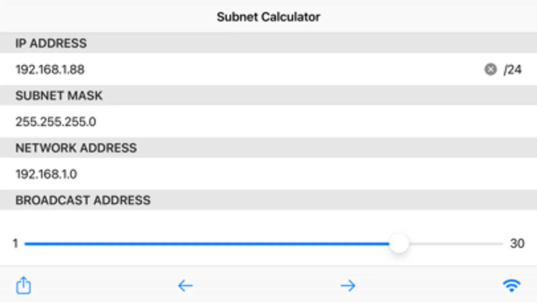Tap the share icon in bottom toolbar
Viewport: 537px width, 302px height.
click(x=23, y=286)
